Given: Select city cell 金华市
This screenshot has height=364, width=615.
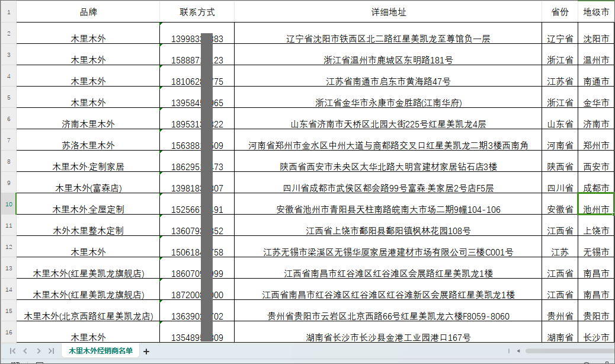Looking at the screenshot, I should tap(596, 97).
